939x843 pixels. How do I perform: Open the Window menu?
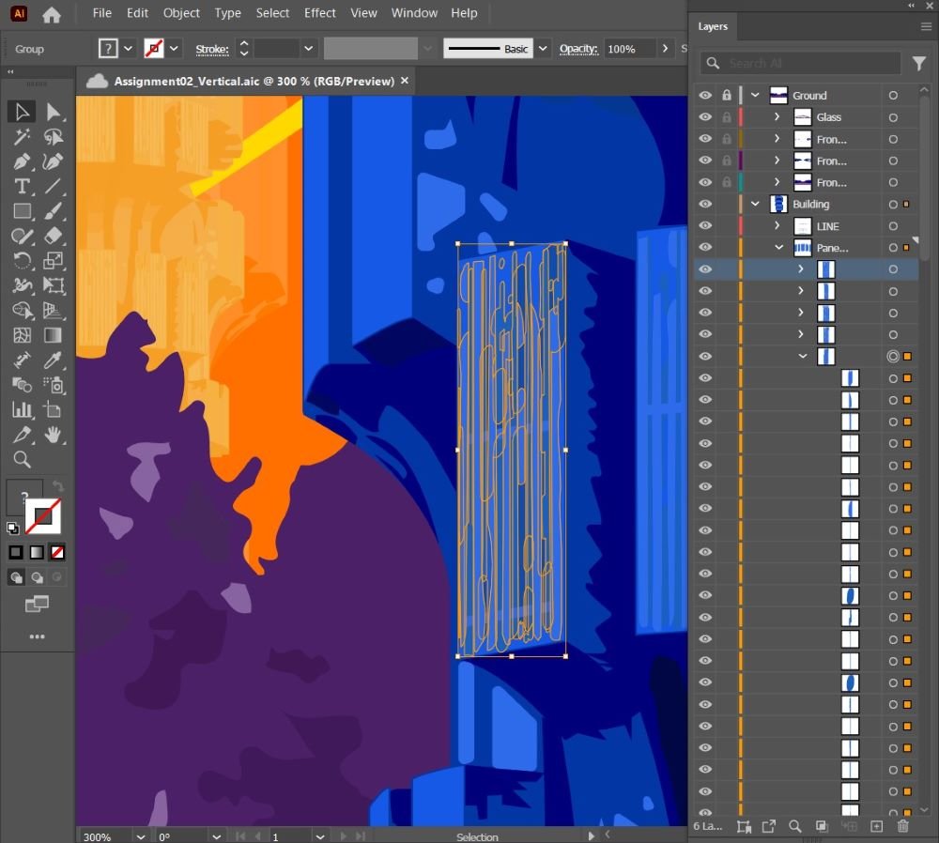click(414, 13)
